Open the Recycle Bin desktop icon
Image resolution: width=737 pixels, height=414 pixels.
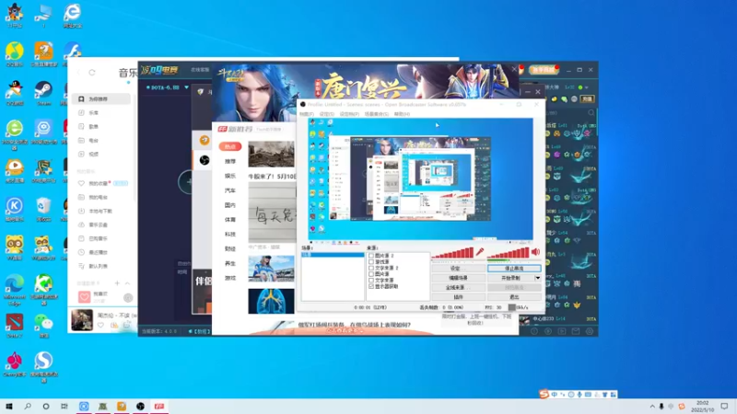click(43, 210)
